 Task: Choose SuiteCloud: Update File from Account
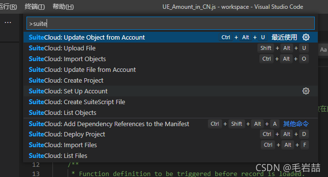(171, 69)
